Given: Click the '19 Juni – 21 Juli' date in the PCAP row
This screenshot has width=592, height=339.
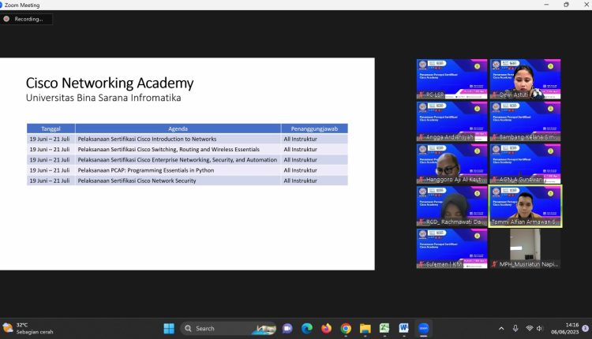Looking at the screenshot, I should click(x=50, y=170).
